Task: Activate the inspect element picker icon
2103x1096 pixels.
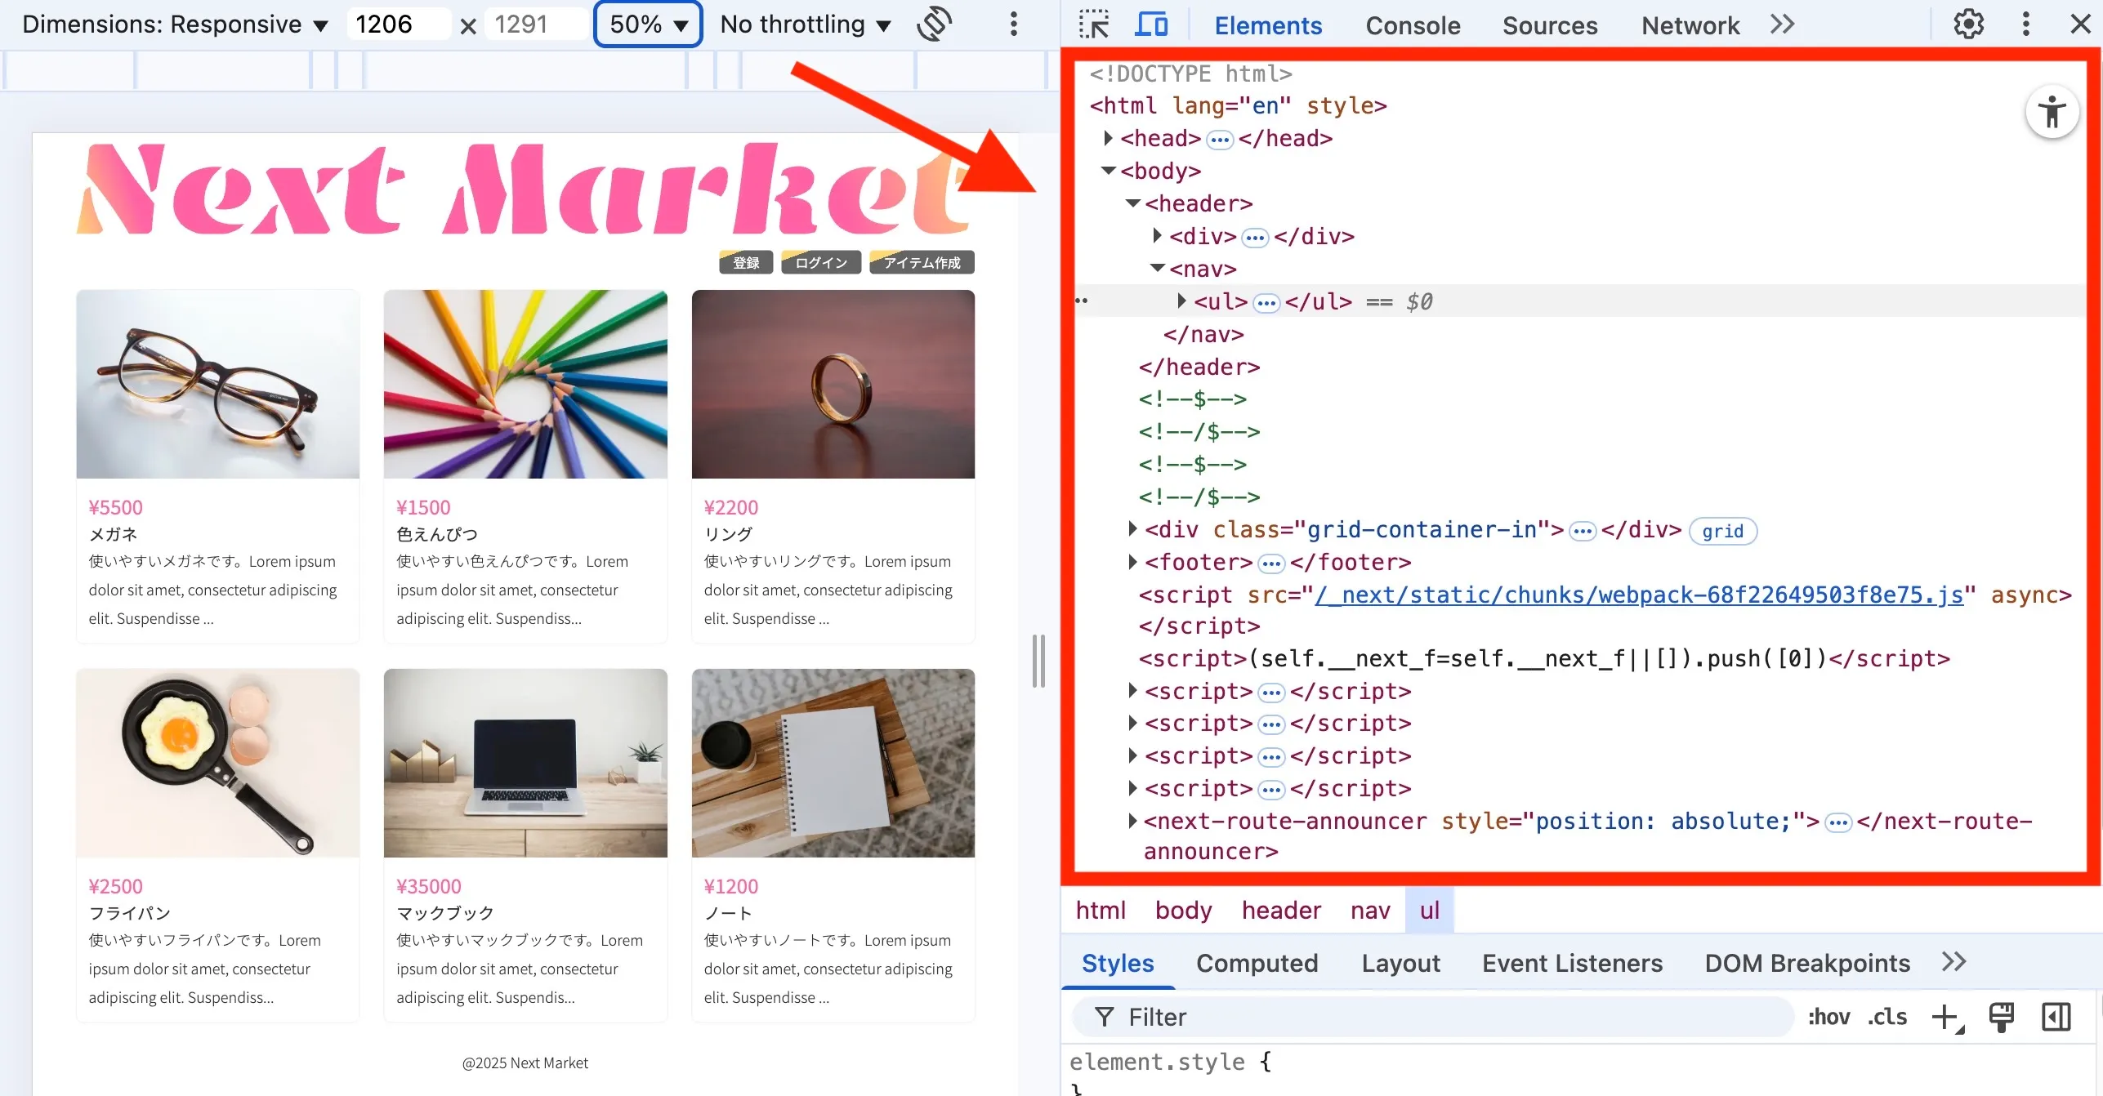Action: click(x=1094, y=25)
